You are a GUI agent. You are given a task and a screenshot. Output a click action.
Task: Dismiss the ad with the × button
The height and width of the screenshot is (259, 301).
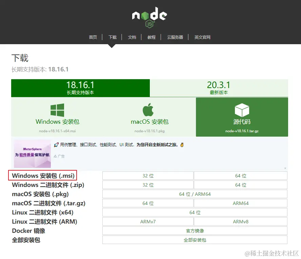(x=285, y=168)
